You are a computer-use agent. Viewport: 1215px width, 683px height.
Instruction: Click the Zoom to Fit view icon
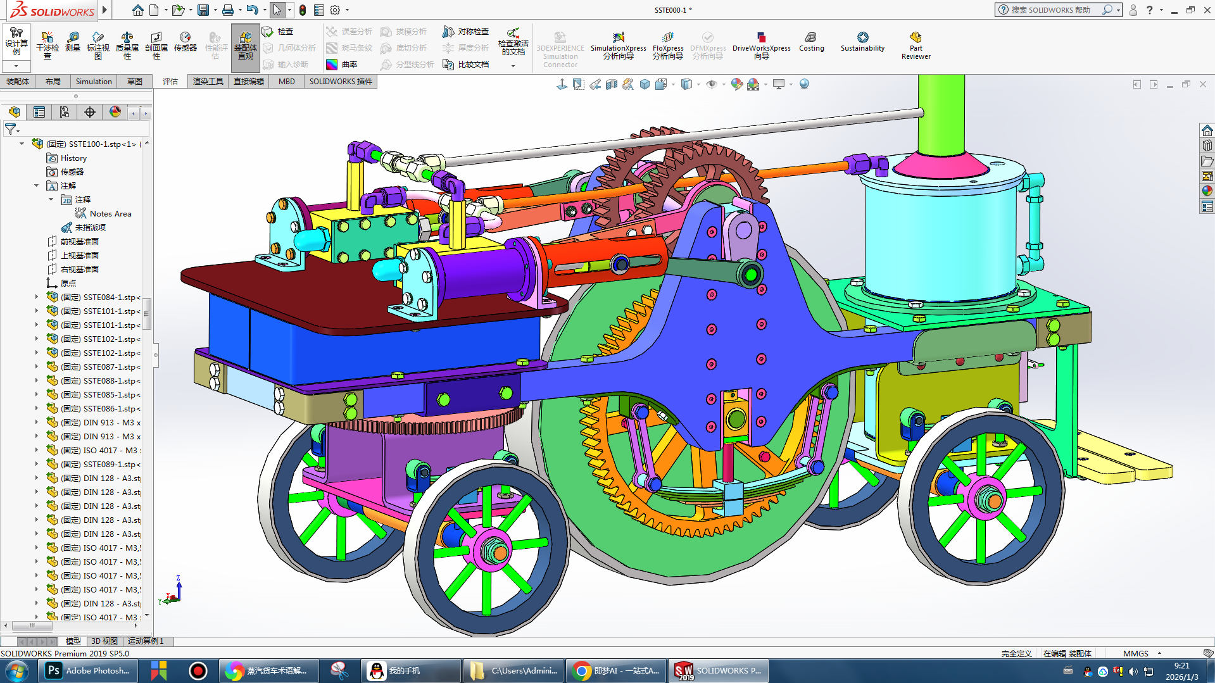tap(562, 84)
